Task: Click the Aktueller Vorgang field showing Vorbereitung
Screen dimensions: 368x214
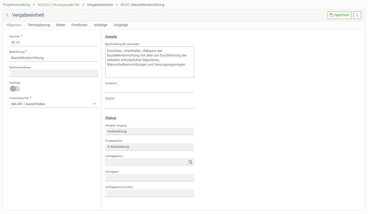Action: [150, 131]
